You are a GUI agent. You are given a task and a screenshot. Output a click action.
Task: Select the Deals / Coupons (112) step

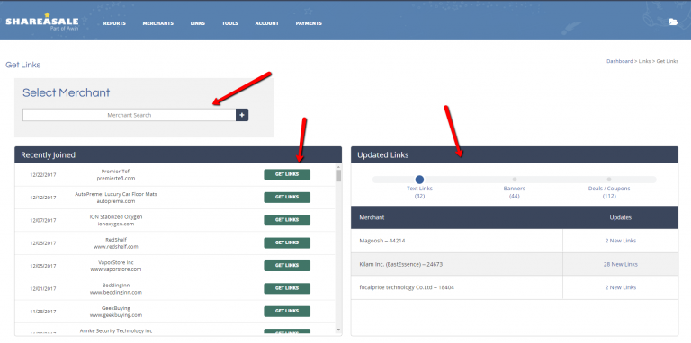click(609, 180)
